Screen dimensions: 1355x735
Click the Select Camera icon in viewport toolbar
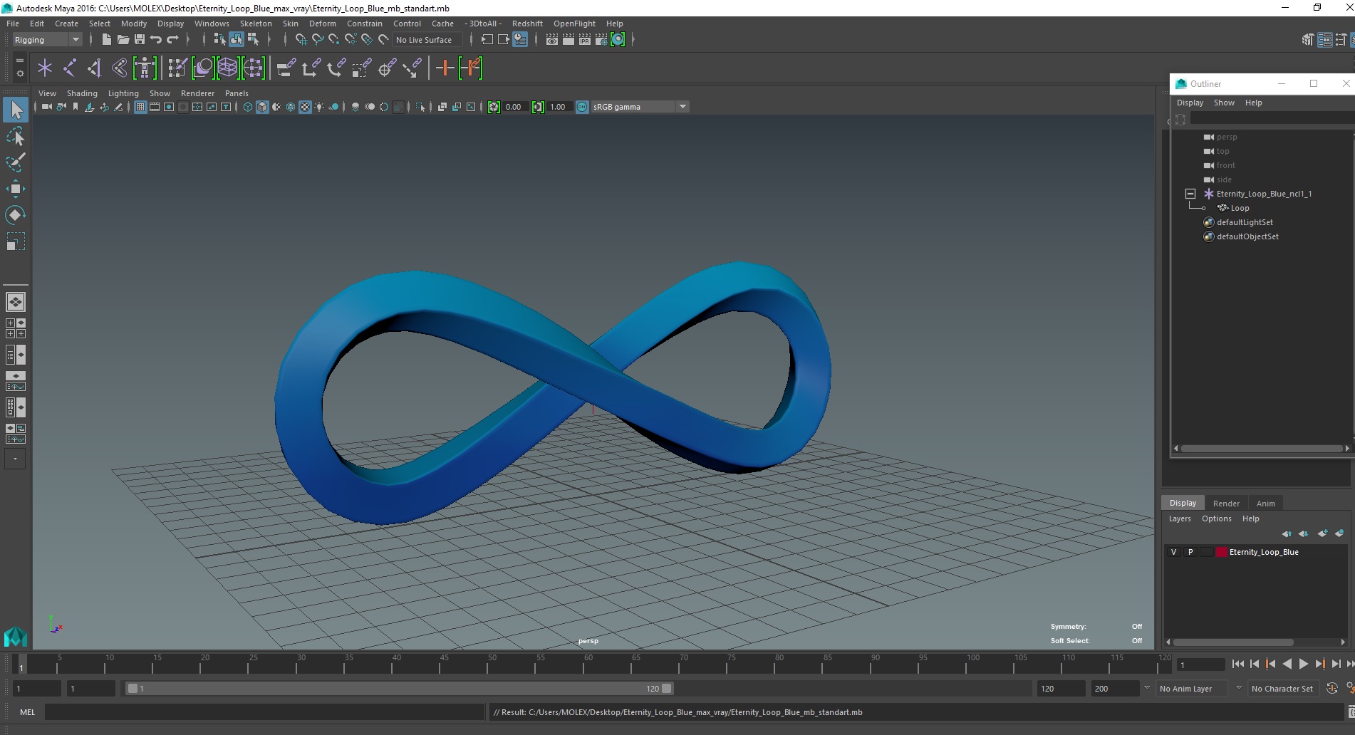[46, 107]
